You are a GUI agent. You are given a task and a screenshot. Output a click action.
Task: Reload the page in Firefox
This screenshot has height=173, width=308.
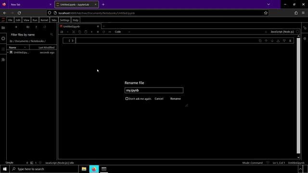19,13
